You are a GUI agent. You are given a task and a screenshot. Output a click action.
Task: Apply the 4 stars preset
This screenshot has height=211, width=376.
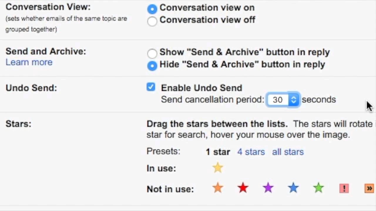coord(251,152)
